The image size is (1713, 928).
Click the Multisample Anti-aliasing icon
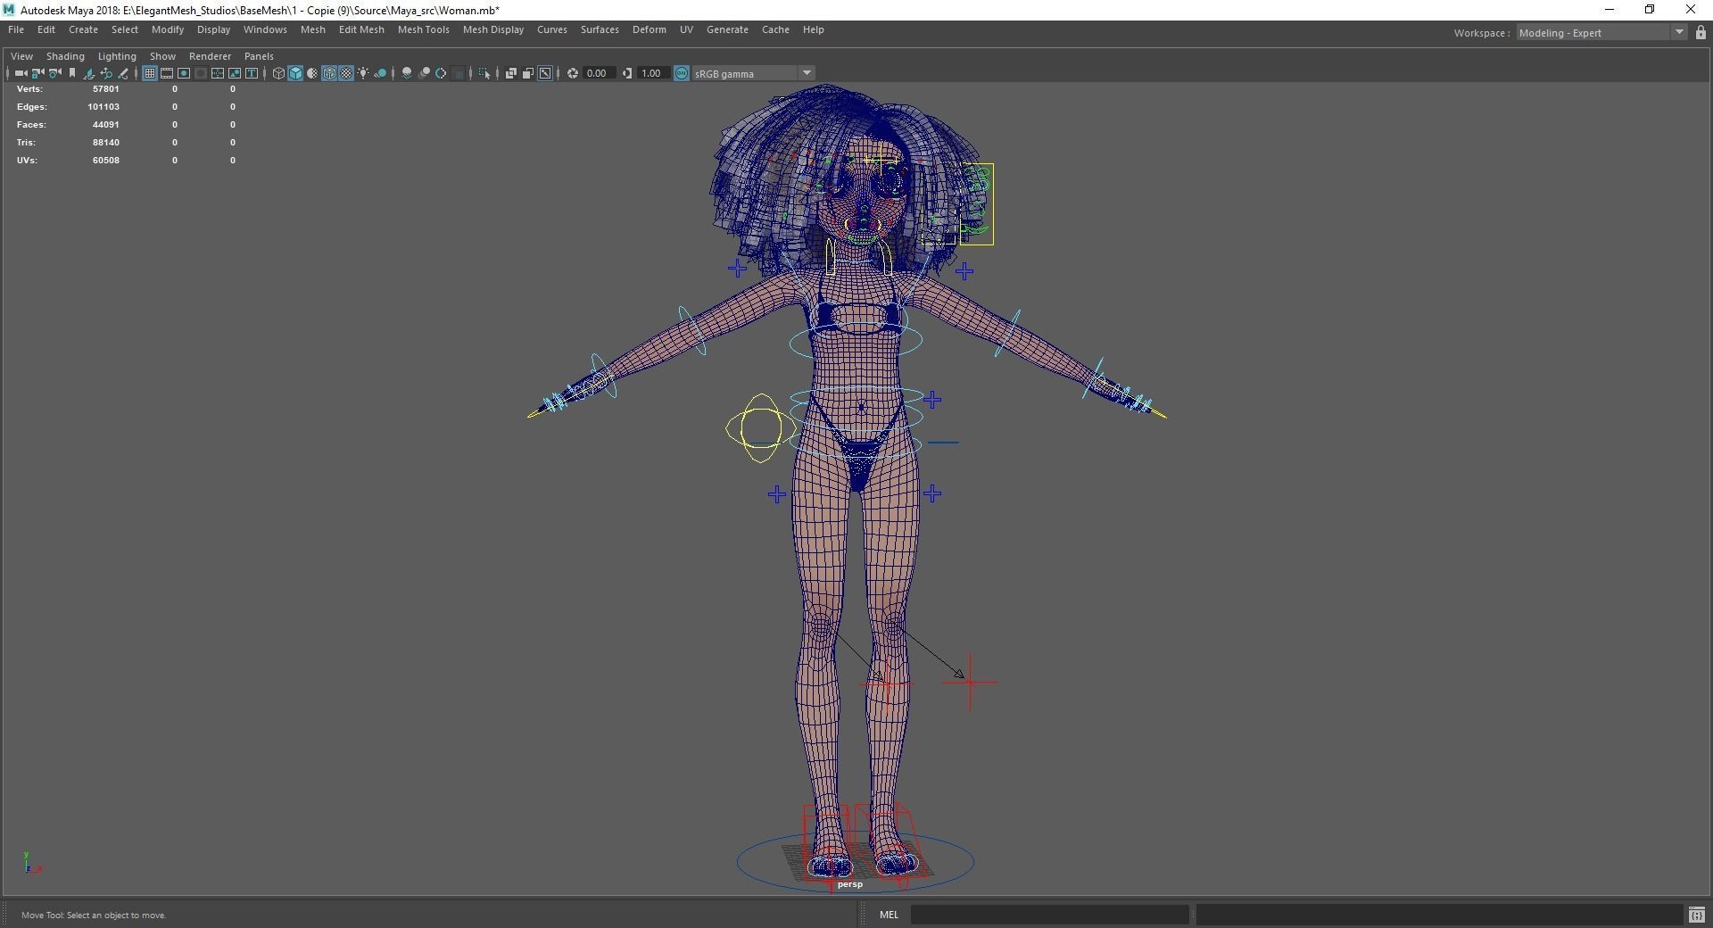click(x=441, y=73)
